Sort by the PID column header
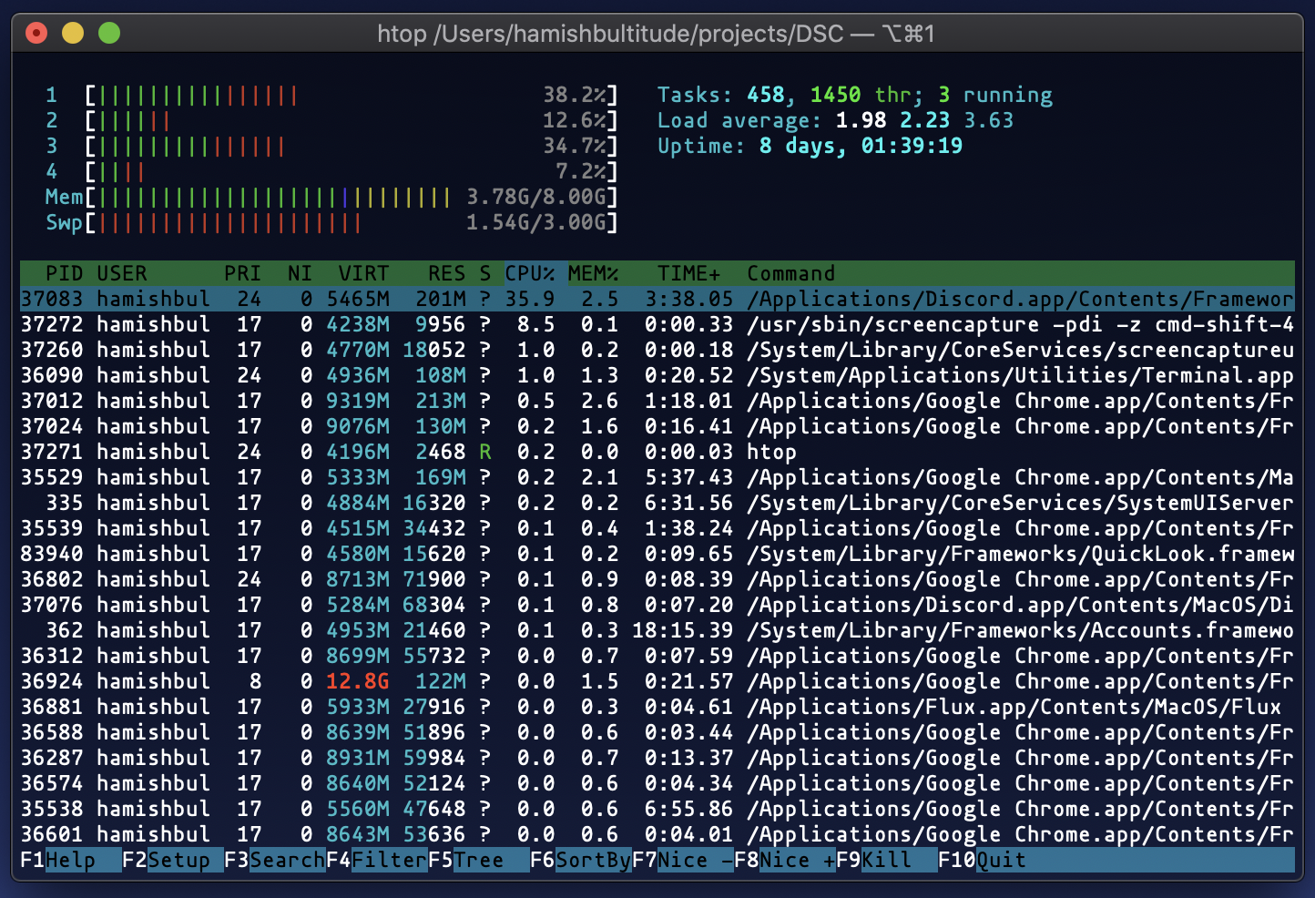This screenshot has height=898, width=1315. coord(64,273)
